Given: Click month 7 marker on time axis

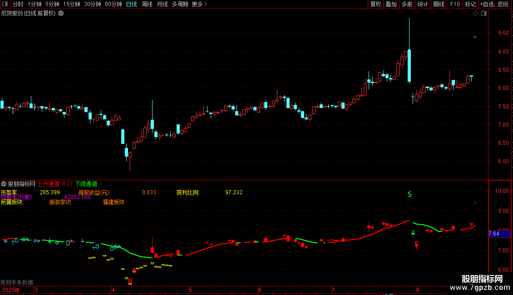Looking at the screenshot, I should coord(333,290).
